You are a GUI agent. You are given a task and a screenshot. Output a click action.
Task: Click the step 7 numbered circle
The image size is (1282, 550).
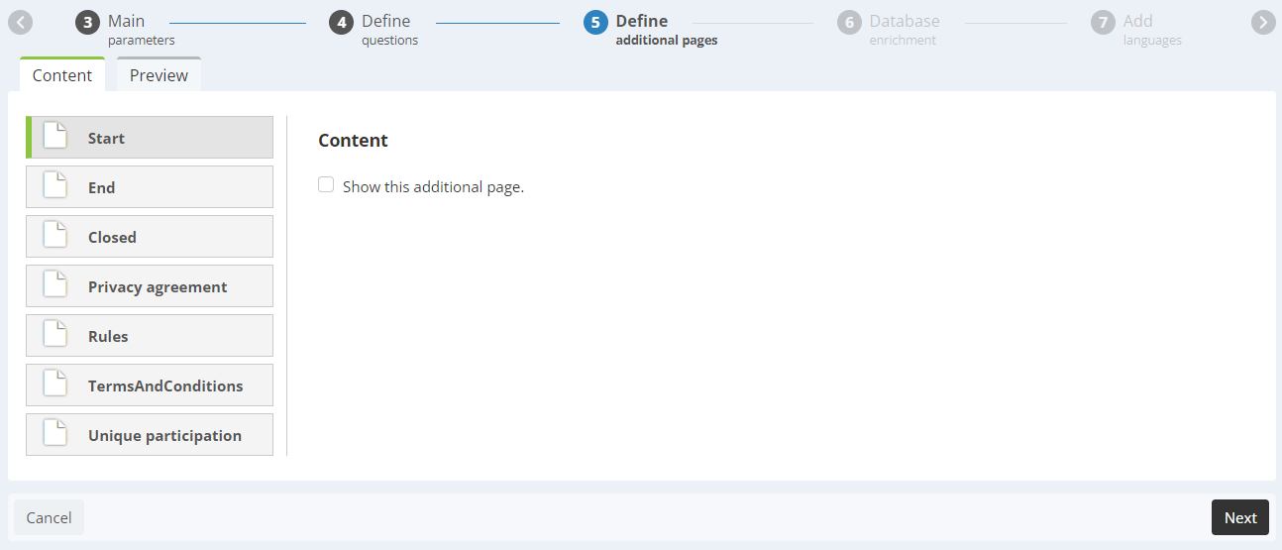click(1103, 23)
